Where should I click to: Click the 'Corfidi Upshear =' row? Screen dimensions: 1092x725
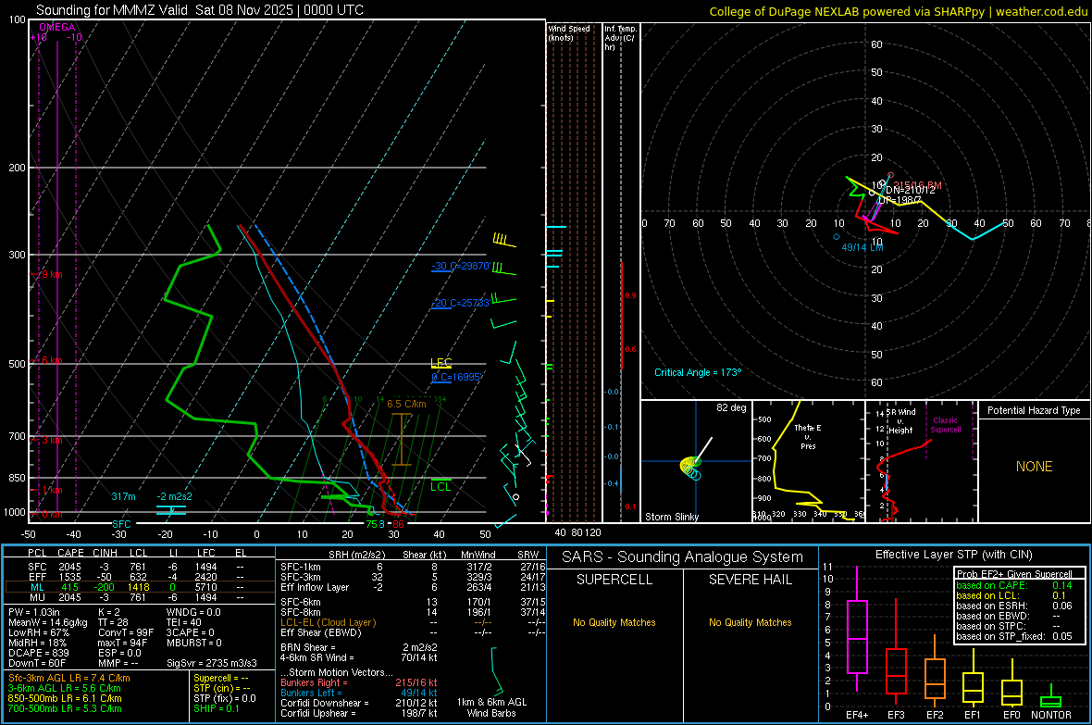tap(359, 713)
